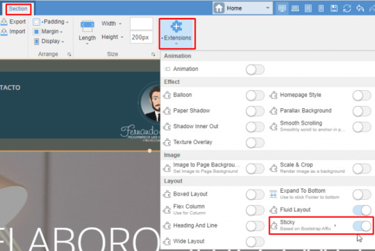375x251 pixels.
Task: Click the Paper Shadow puzzle icon
Action: (x=167, y=111)
